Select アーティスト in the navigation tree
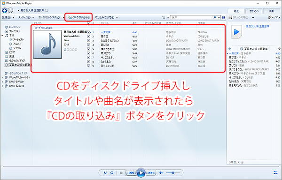 coord(18,40)
